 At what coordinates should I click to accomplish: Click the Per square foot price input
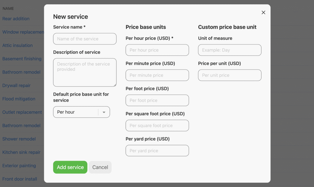pos(157,125)
